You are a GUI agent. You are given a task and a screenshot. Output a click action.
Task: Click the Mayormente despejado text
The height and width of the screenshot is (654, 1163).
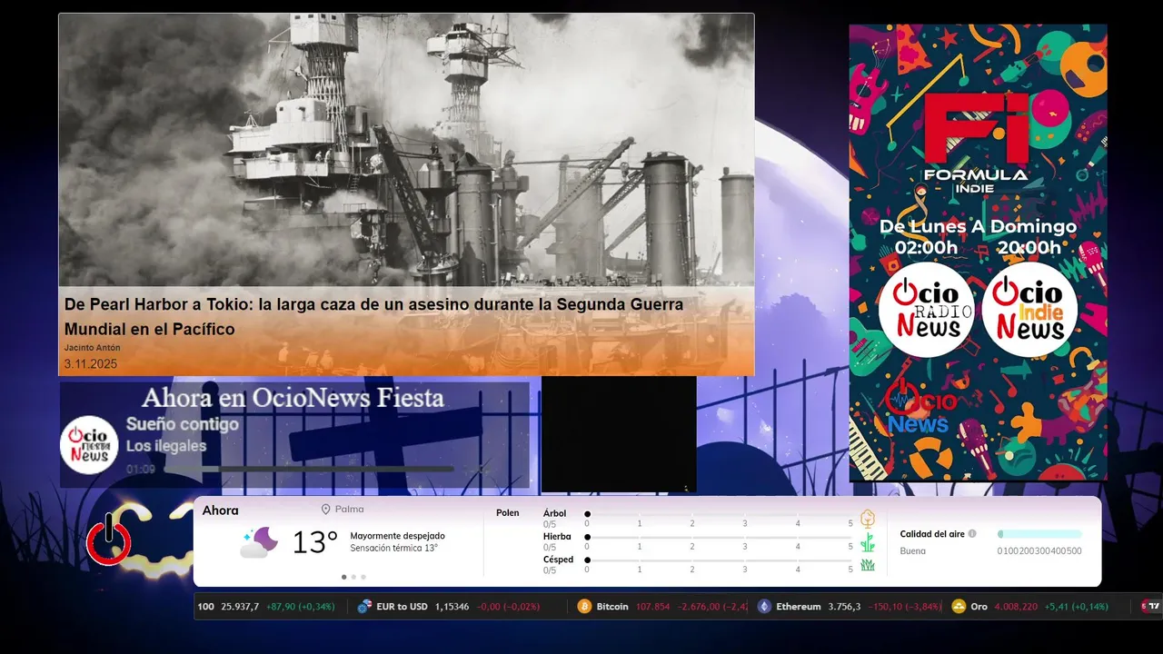tap(397, 536)
